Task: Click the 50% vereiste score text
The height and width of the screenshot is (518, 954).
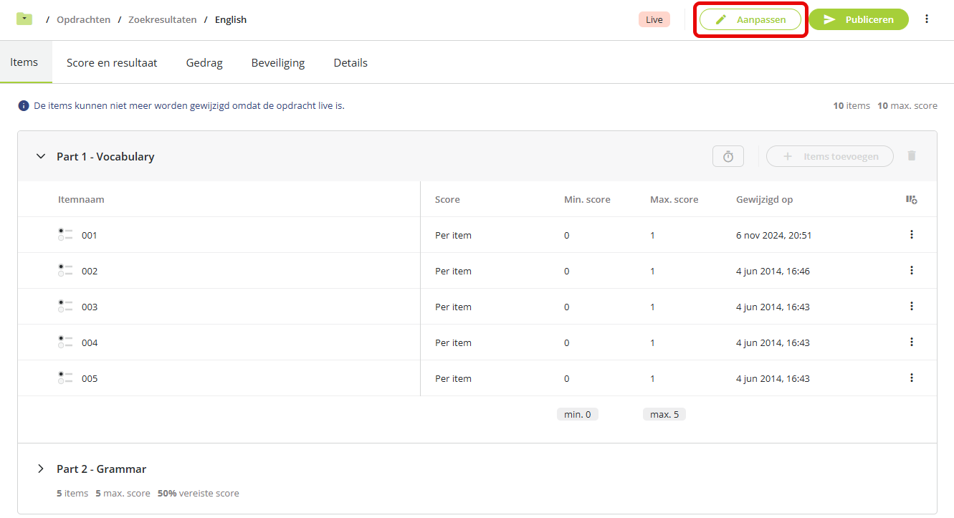Action: [x=199, y=493]
